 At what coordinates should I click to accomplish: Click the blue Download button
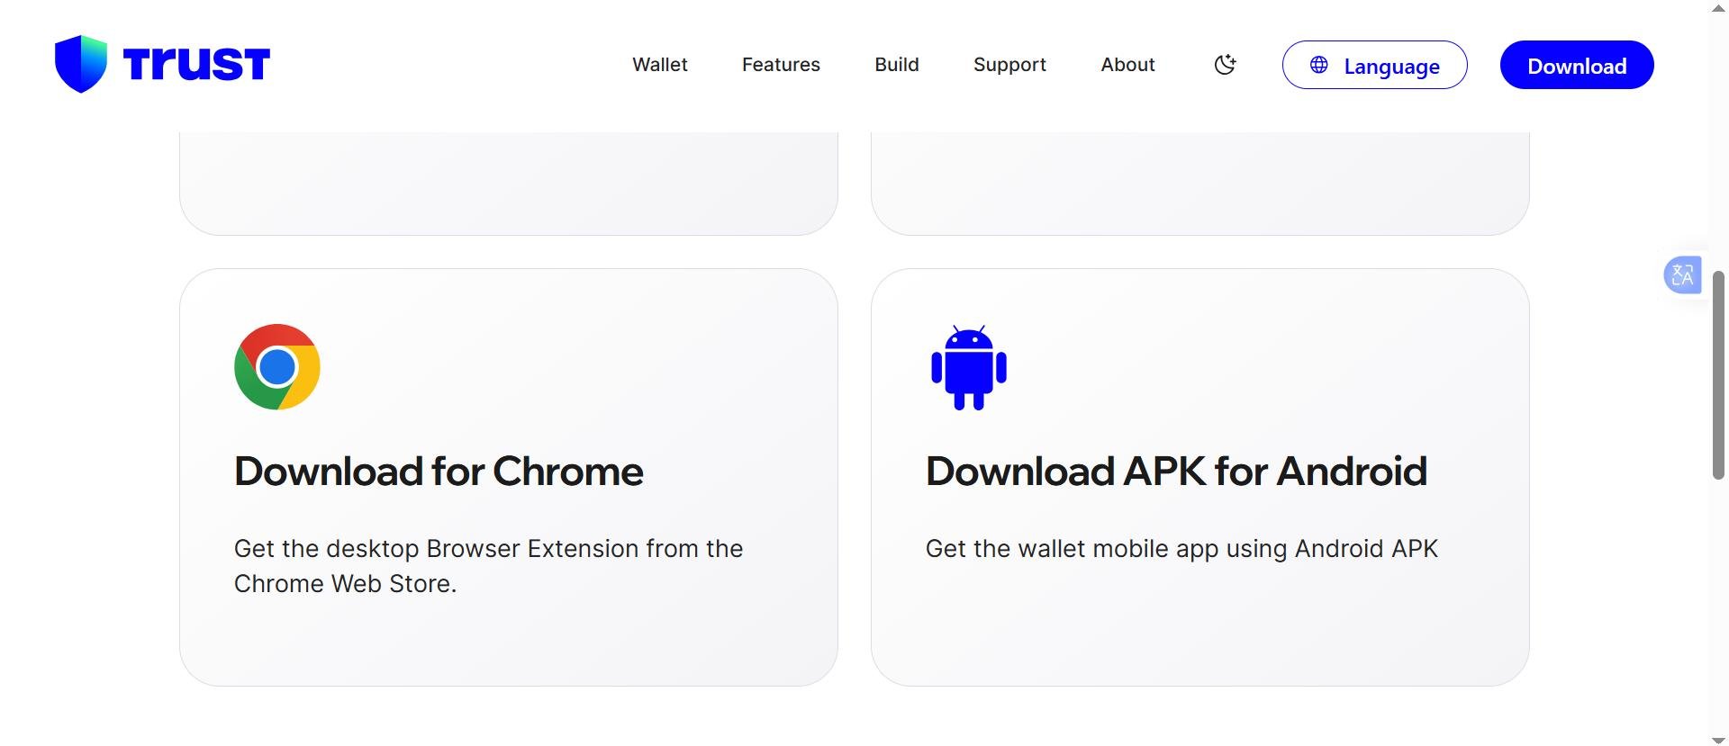[1577, 65]
